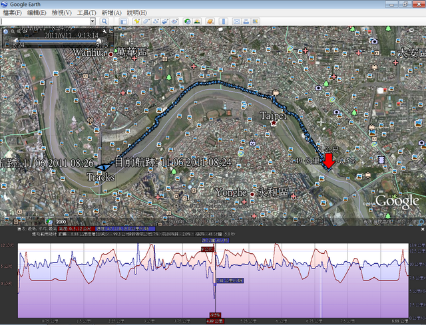
Task: Click the time slider start handle
Action: click(x=17, y=41)
